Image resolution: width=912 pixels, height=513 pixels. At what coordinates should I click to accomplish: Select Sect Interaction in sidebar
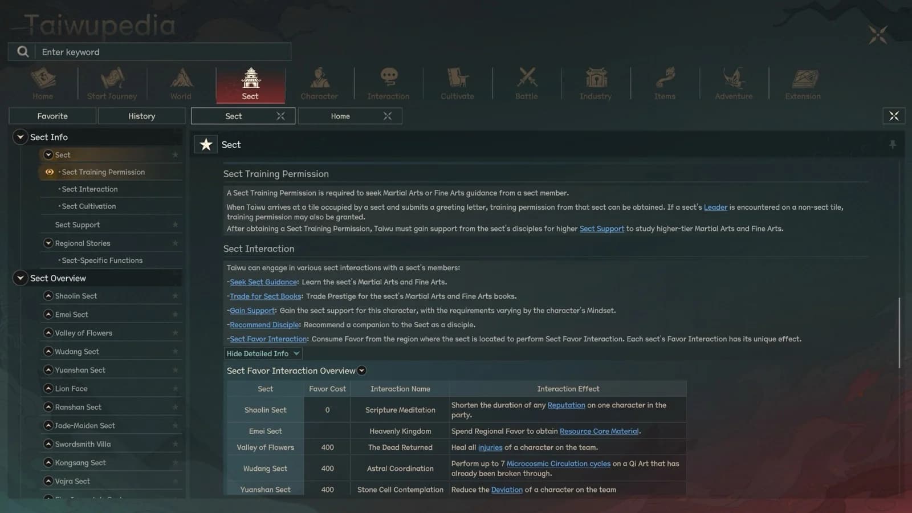tap(89, 189)
